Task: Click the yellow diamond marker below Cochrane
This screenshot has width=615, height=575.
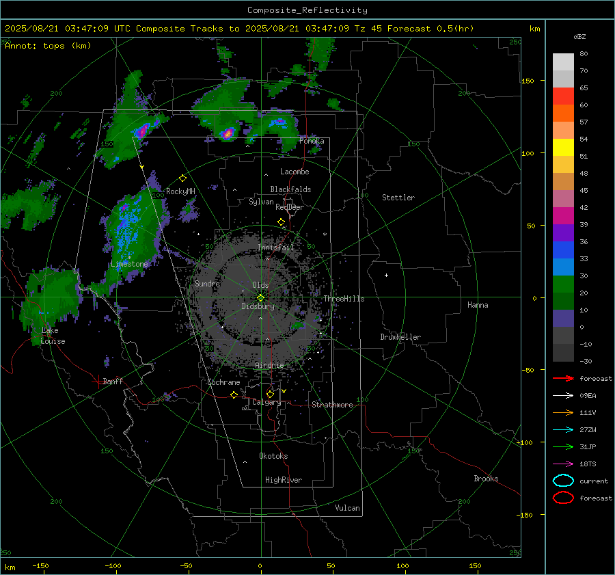Action: pyautogui.click(x=234, y=395)
